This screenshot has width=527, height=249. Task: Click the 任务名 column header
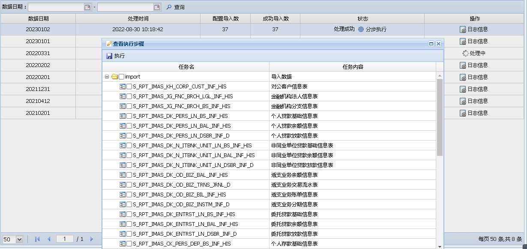pos(186,67)
